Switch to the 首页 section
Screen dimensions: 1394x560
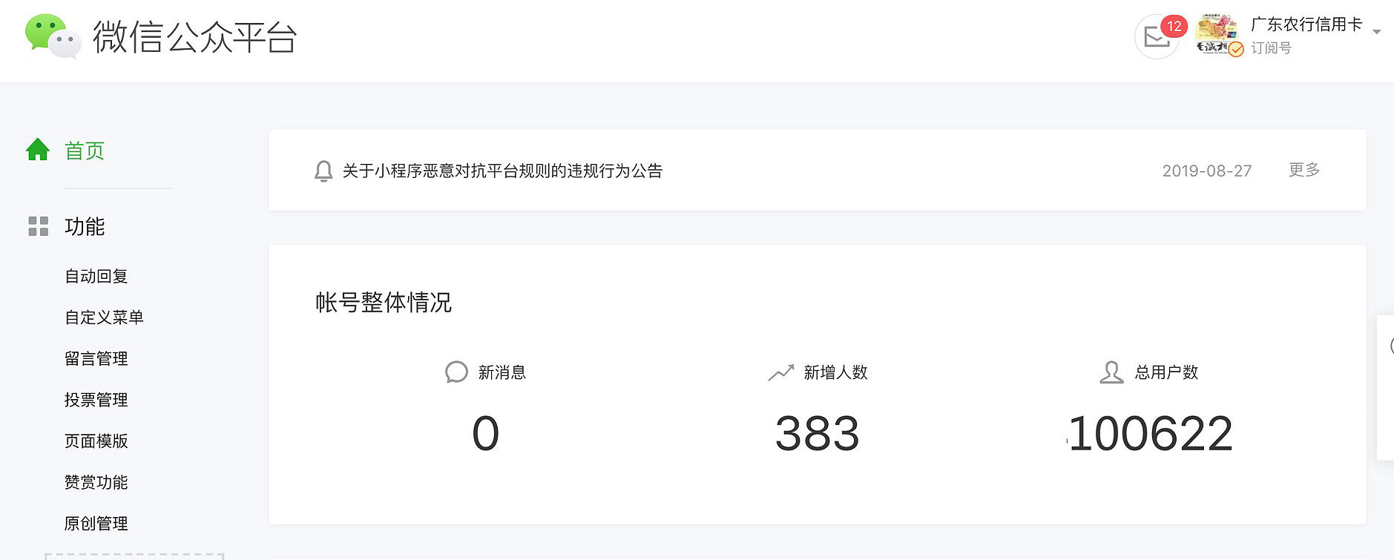[84, 150]
